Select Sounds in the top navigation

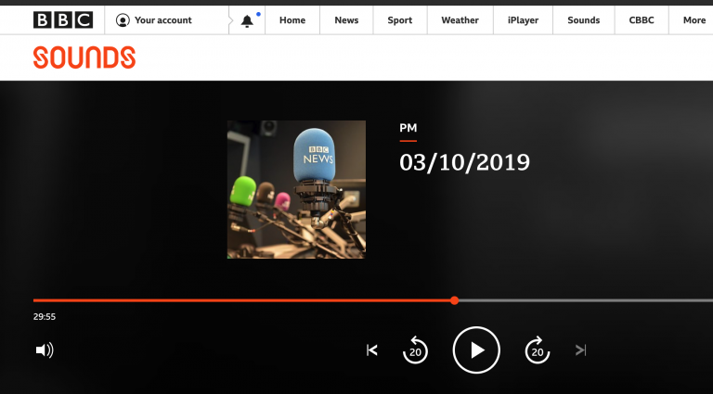(583, 20)
